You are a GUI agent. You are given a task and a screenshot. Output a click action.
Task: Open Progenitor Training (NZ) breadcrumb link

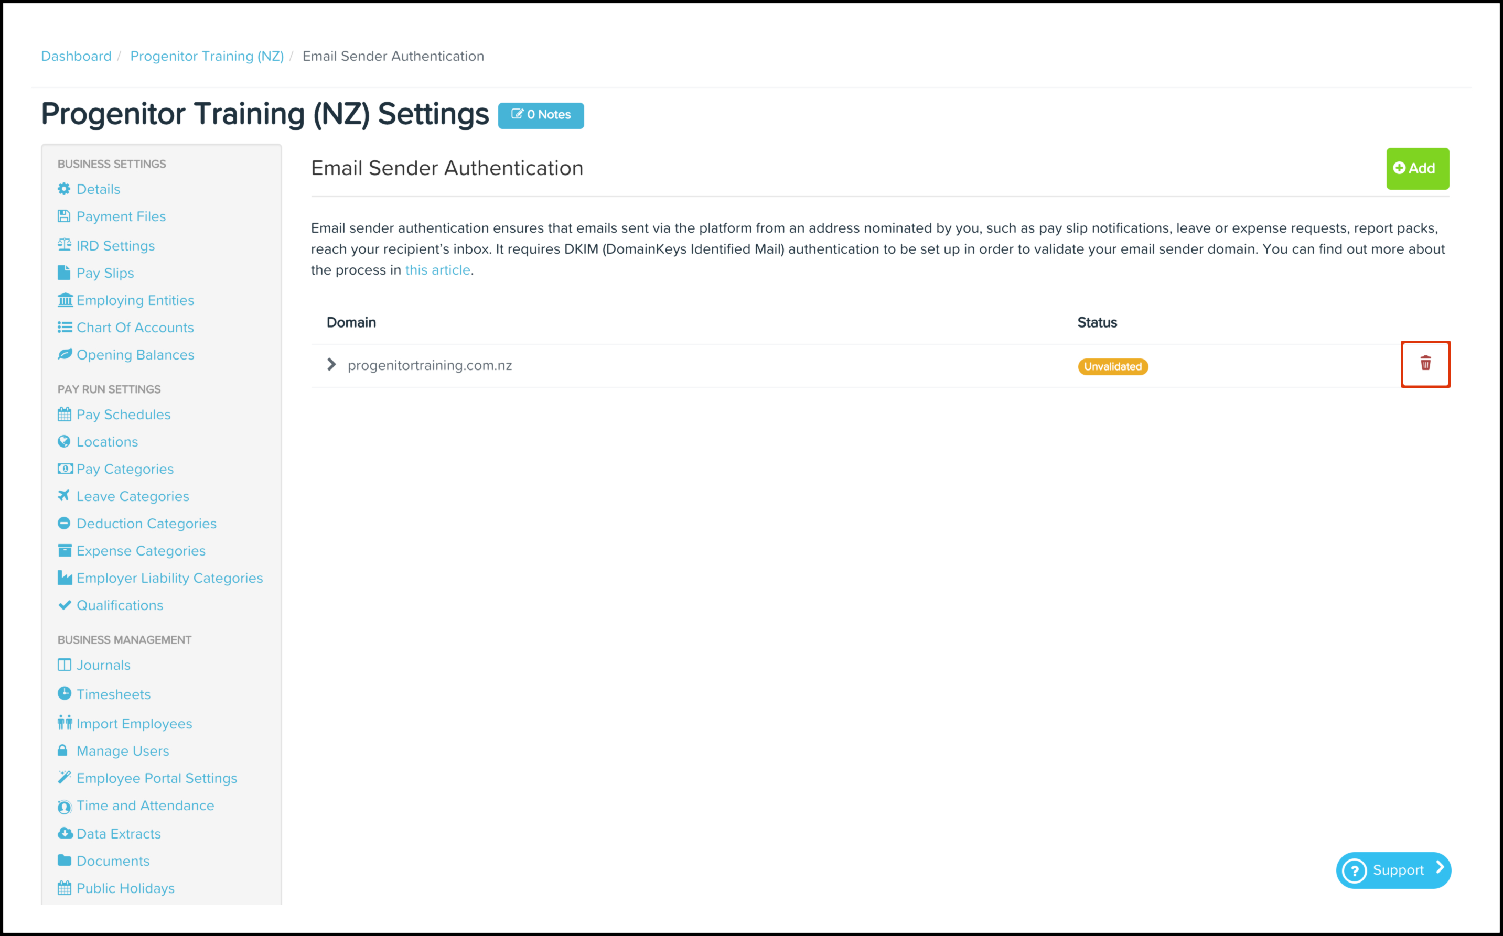coord(207,56)
